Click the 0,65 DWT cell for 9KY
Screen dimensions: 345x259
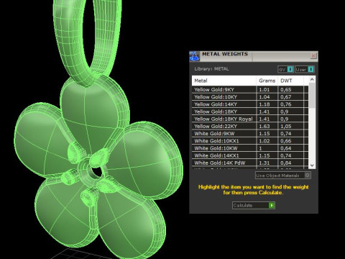(x=291, y=89)
